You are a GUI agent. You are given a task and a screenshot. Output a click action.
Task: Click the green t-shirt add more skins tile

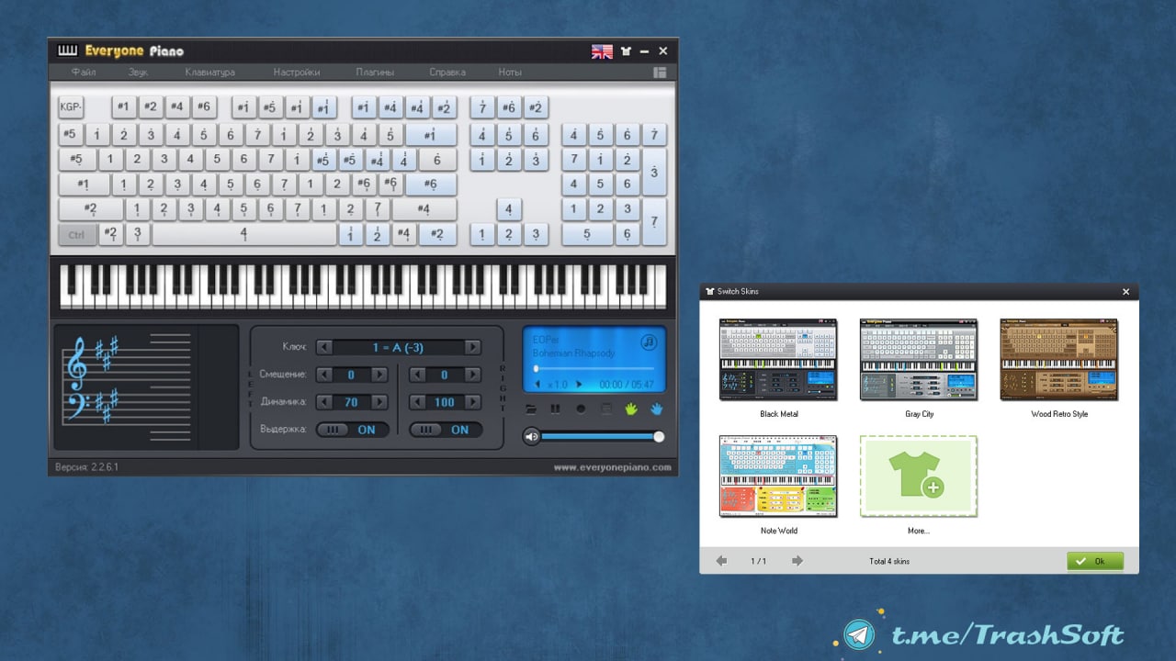919,476
